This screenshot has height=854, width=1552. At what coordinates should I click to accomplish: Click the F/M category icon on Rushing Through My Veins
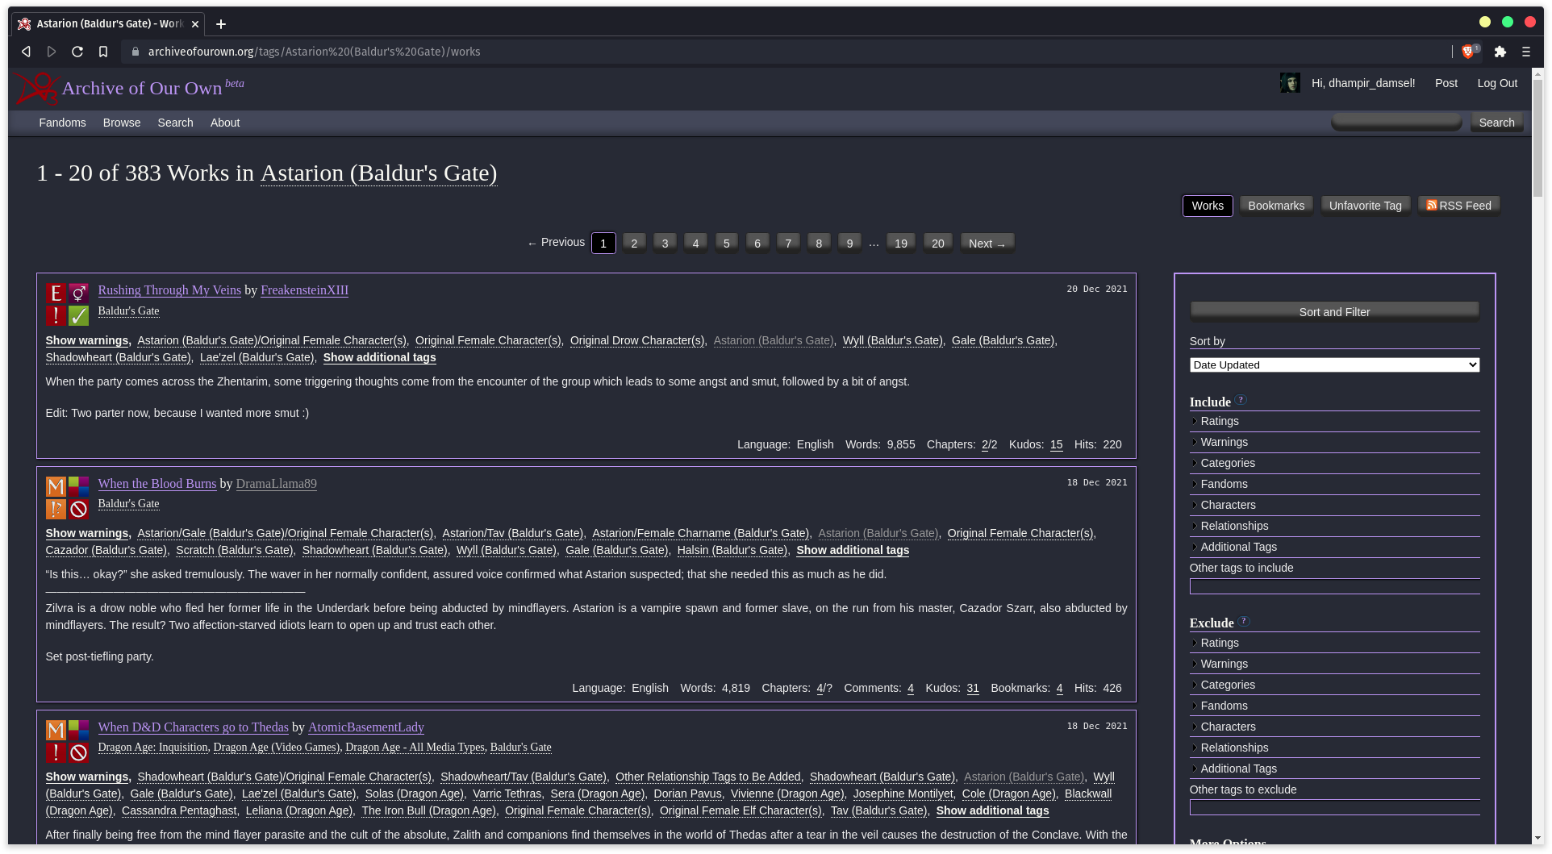[78, 293]
